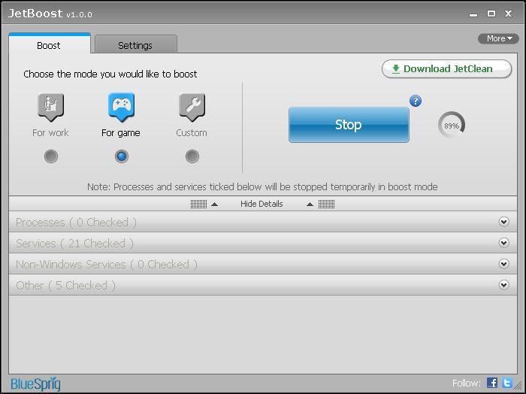
Task: Select the For game radio button
Action: tap(121, 156)
